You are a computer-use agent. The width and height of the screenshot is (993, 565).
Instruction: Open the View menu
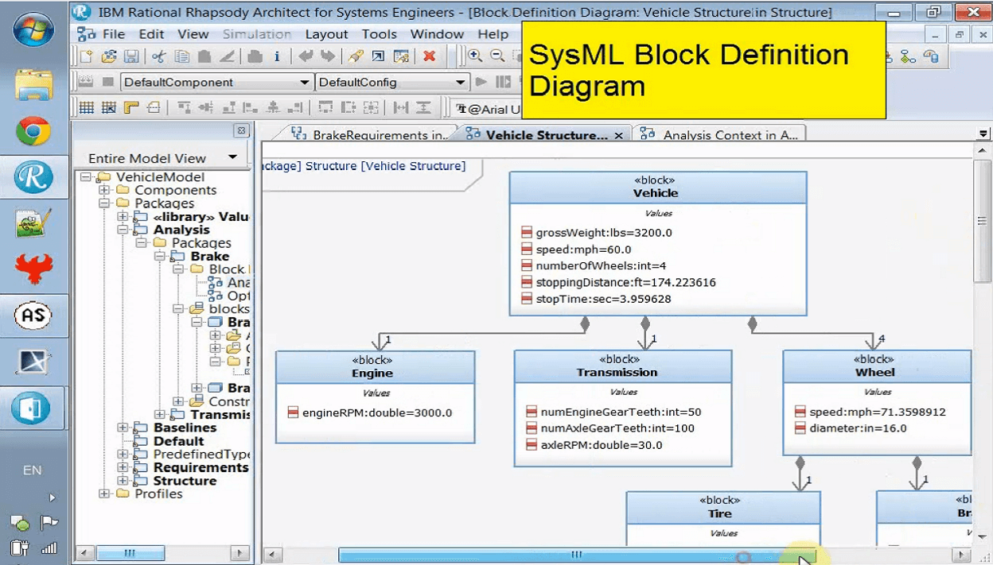(193, 34)
